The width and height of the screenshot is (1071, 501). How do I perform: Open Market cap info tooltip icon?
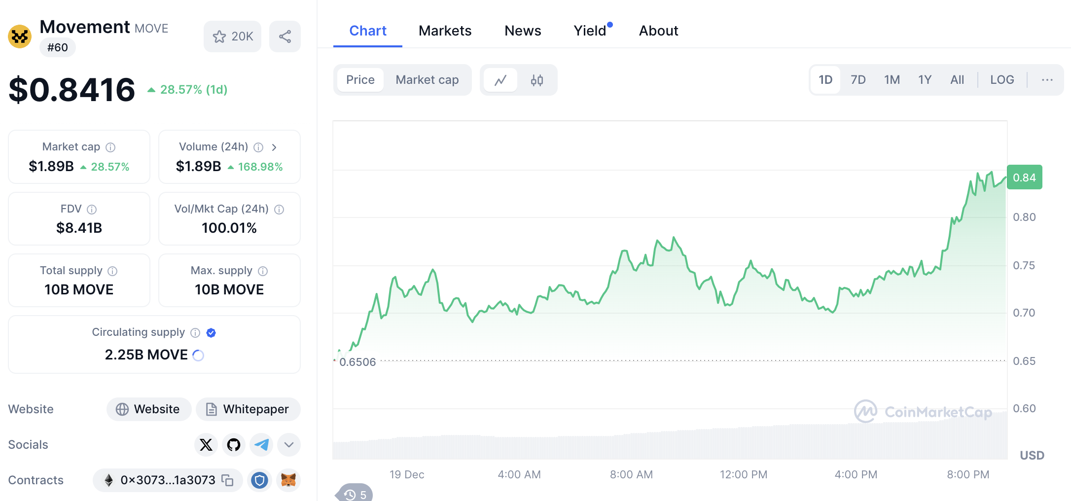pyautogui.click(x=111, y=147)
